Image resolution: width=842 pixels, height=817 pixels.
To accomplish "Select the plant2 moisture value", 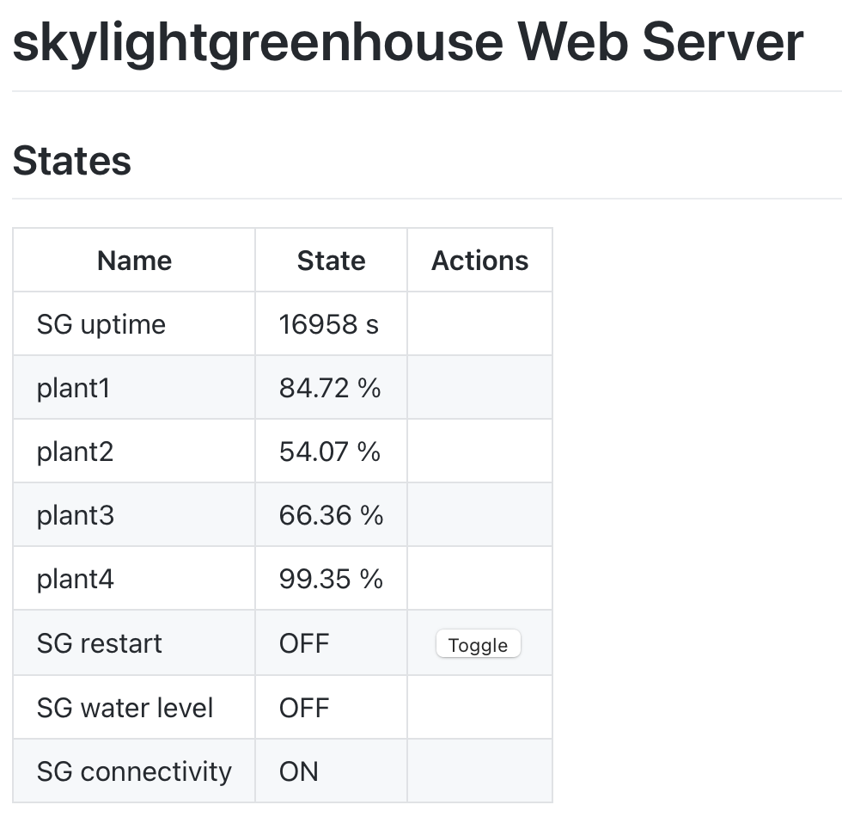I will tap(330, 451).
